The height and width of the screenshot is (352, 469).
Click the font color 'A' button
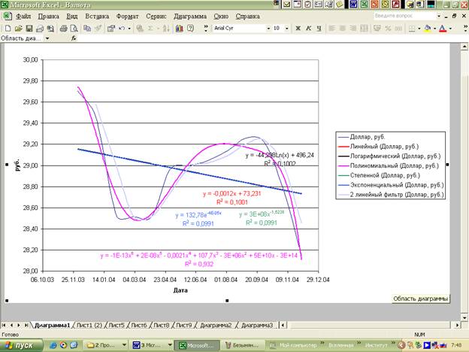(442, 28)
